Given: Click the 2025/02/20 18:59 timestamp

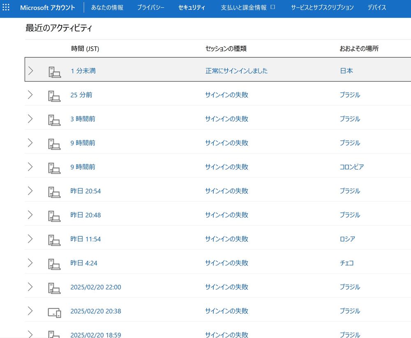Looking at the screenshot, I should pos(96,335).
